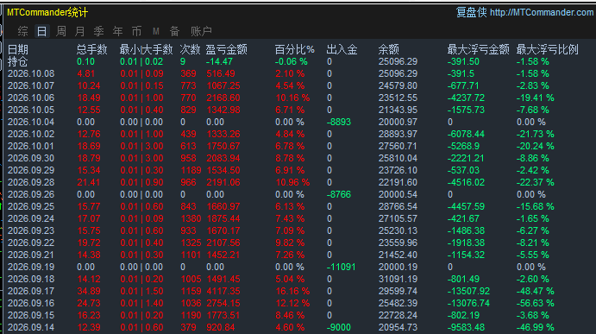Select the 持仓 row label

coord(18,61)
